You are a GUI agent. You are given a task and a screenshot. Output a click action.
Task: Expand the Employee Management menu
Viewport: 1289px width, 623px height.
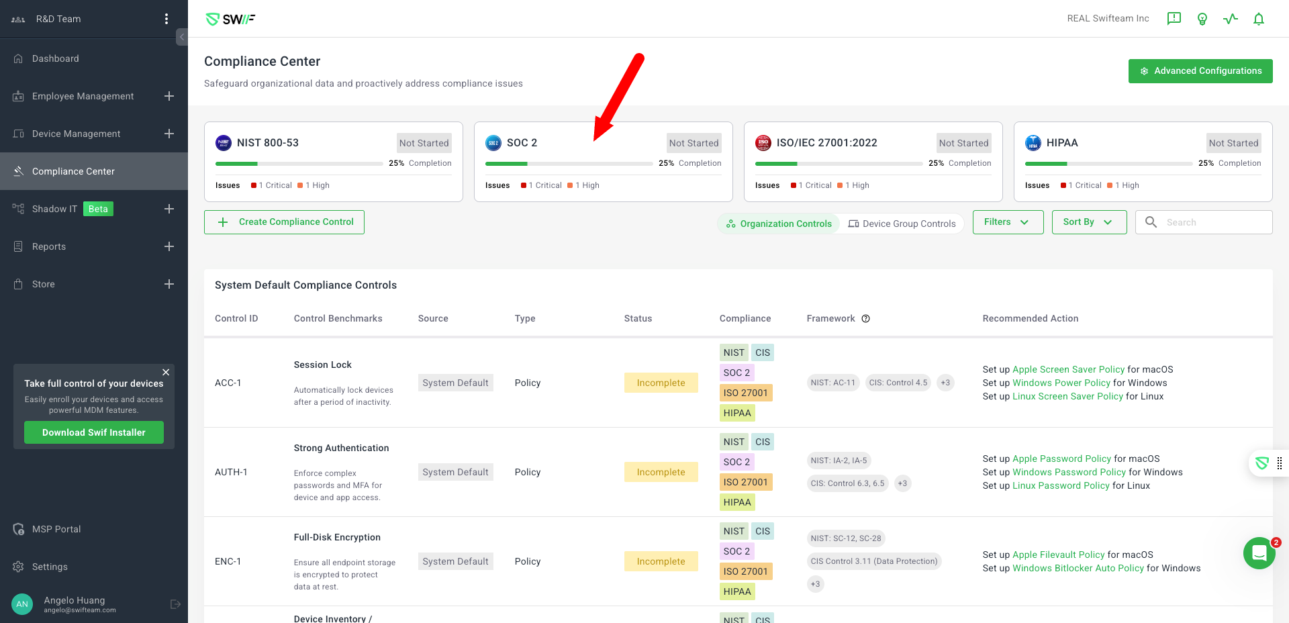(x=169, y=96)
